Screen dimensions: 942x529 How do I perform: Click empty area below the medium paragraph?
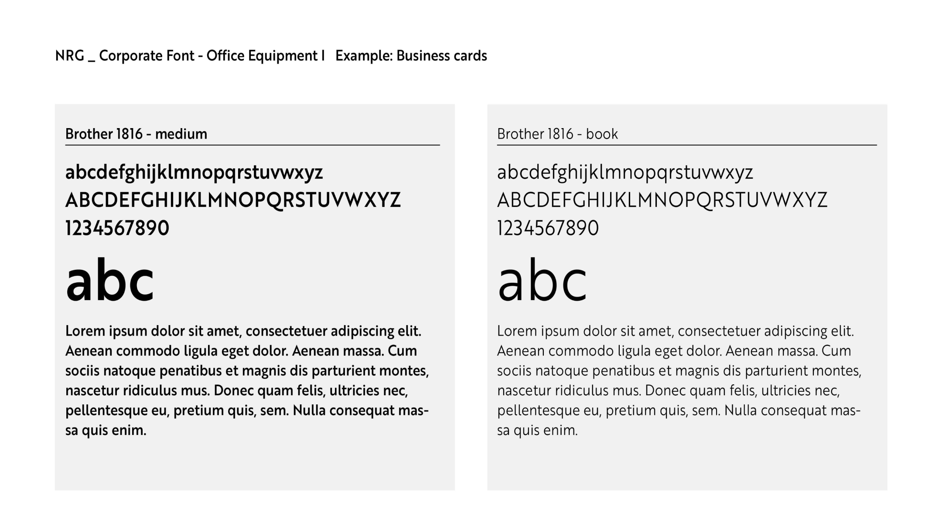(255, 464)
